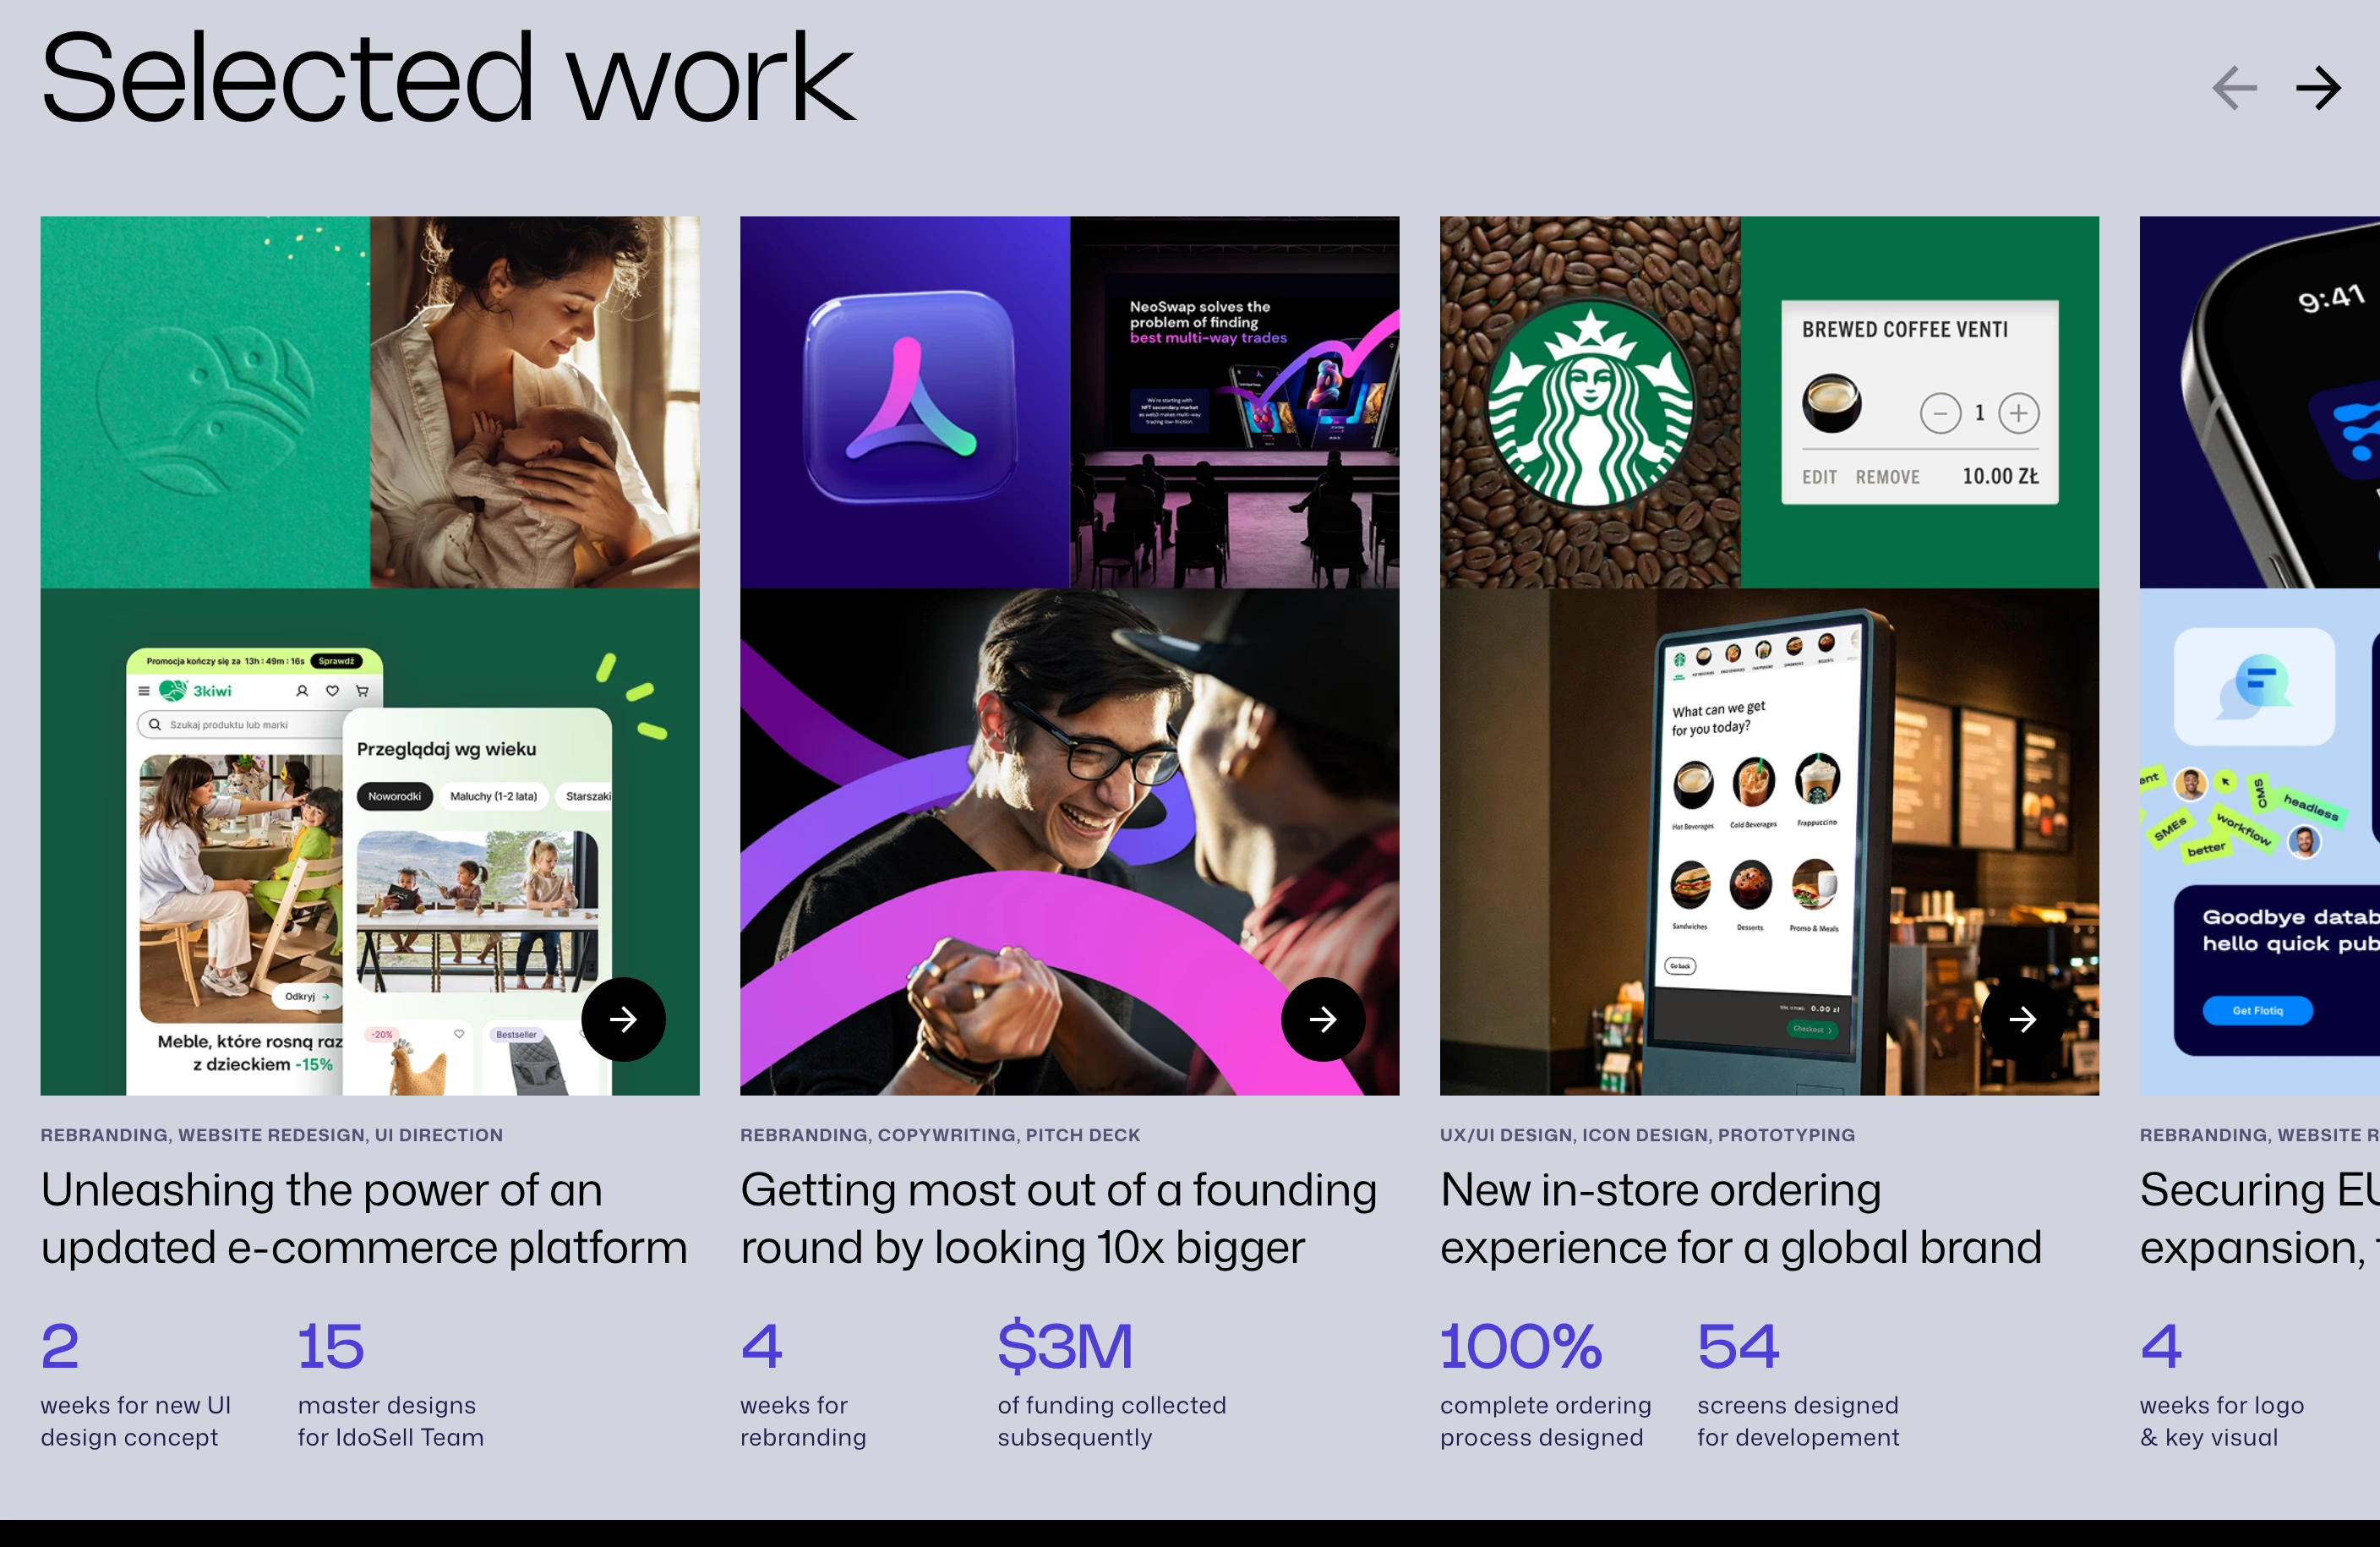This screenshot has height=1547, width=2380.
Task: Click the minus button in Brewed Coffee Venti card
Action: click(x=1940, y=413)
